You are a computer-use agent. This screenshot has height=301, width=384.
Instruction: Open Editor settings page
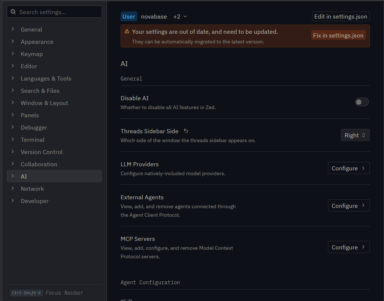pyautogui.click(x=54, y=66)
